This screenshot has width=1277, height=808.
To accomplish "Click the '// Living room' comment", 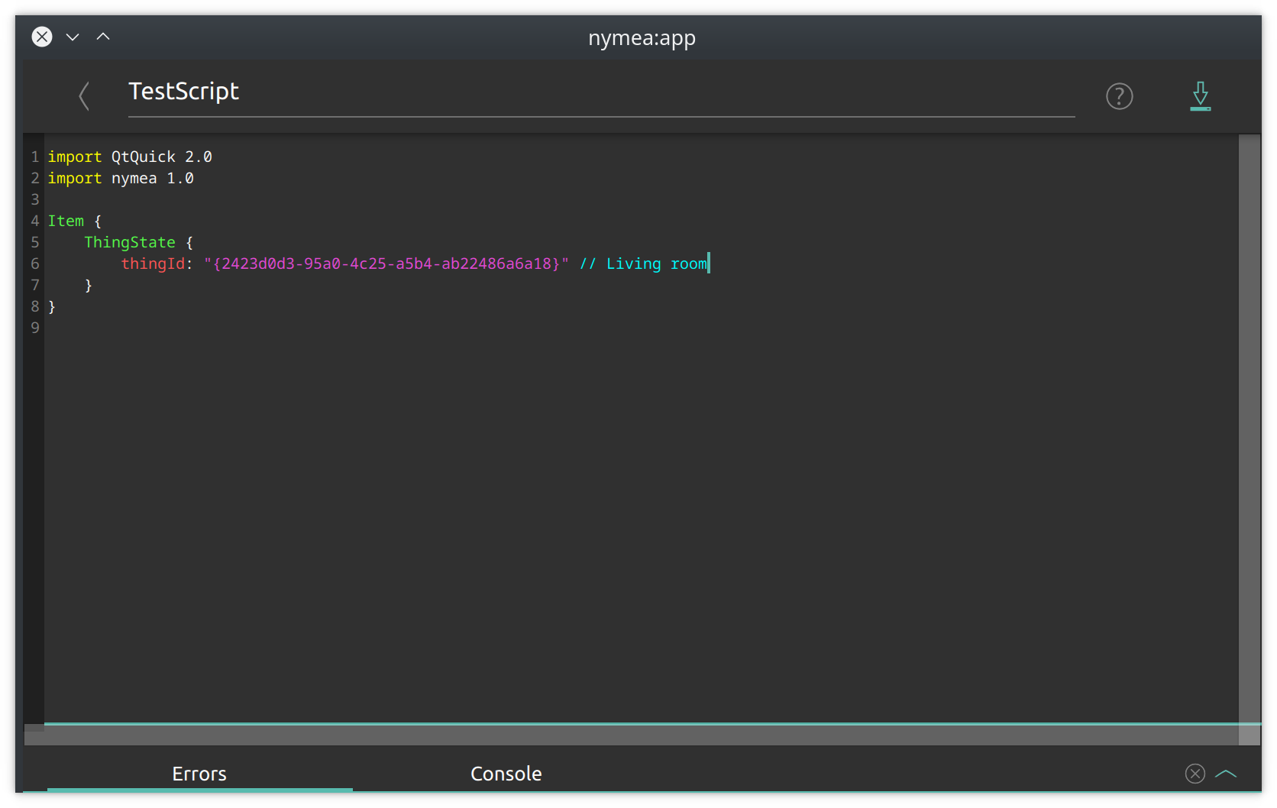I will coord(643,263).
